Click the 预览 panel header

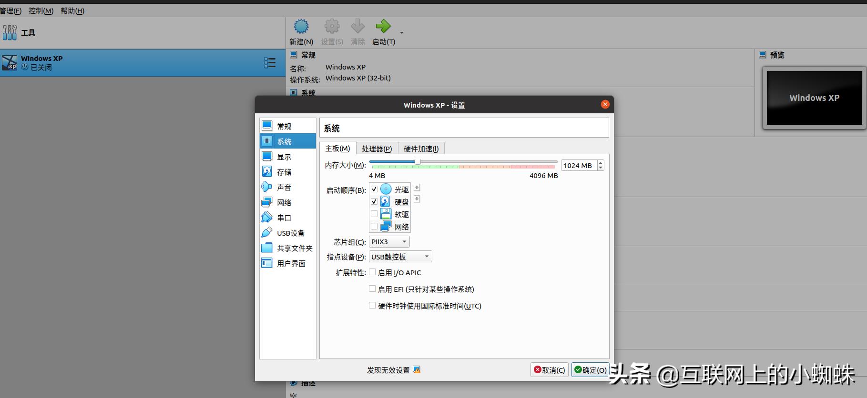coord(777,55)
